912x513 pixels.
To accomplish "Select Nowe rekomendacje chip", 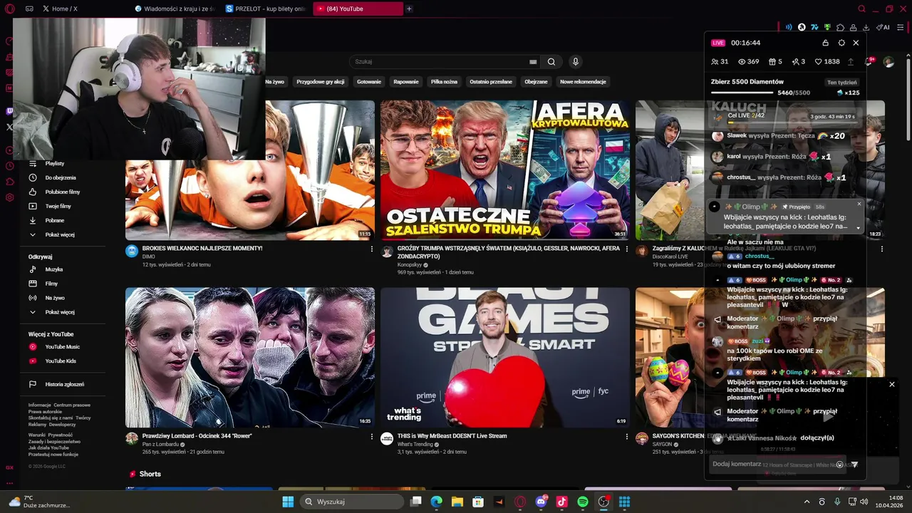I will 583,82.
